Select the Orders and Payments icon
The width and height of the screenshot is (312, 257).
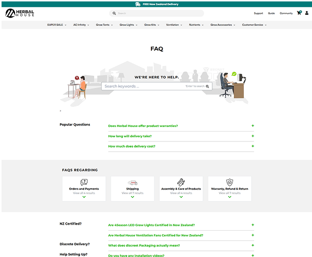coord(84,182)
